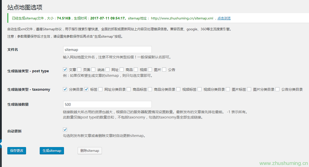Viewport: 309px width, 167px height.
Task: Click the 点击浏览 sitemap link
Action: 224,18
